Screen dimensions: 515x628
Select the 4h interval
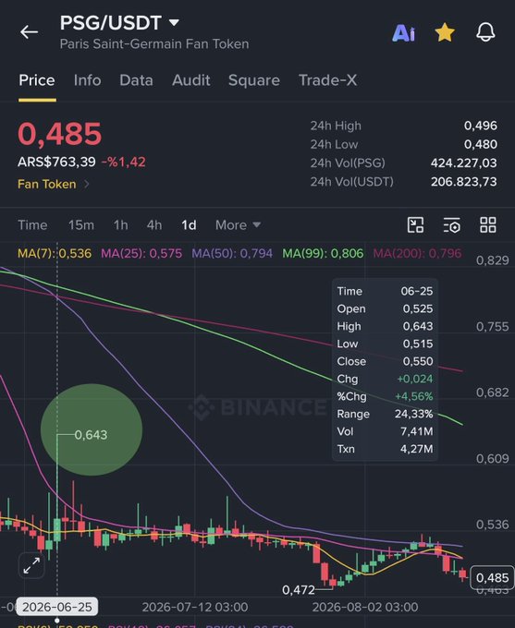click(154, 225)
